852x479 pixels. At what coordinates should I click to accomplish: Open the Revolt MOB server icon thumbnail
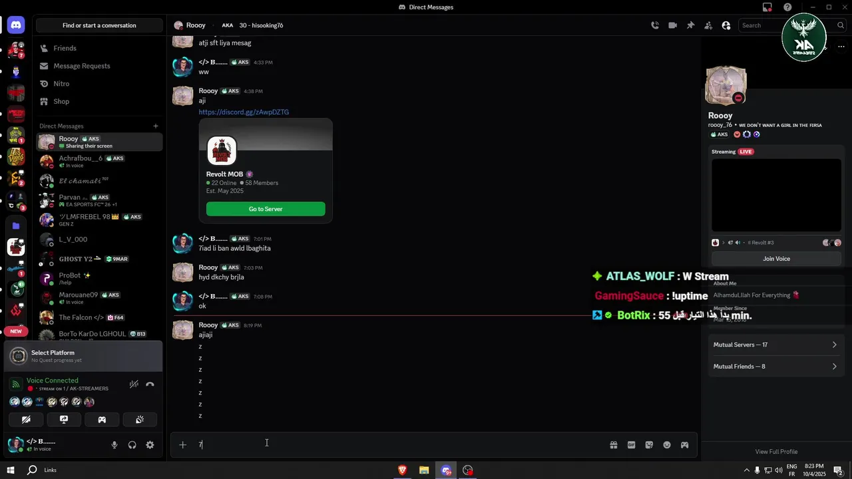coord(222,151)
